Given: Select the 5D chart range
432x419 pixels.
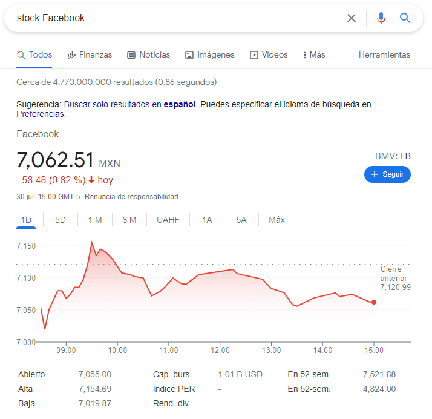Looking at the screenshot, I should click(61, 220).
